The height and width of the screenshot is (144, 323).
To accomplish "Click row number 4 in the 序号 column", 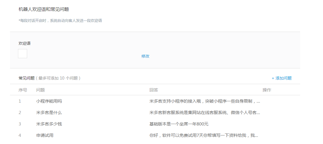I will (x=20, y=135).
